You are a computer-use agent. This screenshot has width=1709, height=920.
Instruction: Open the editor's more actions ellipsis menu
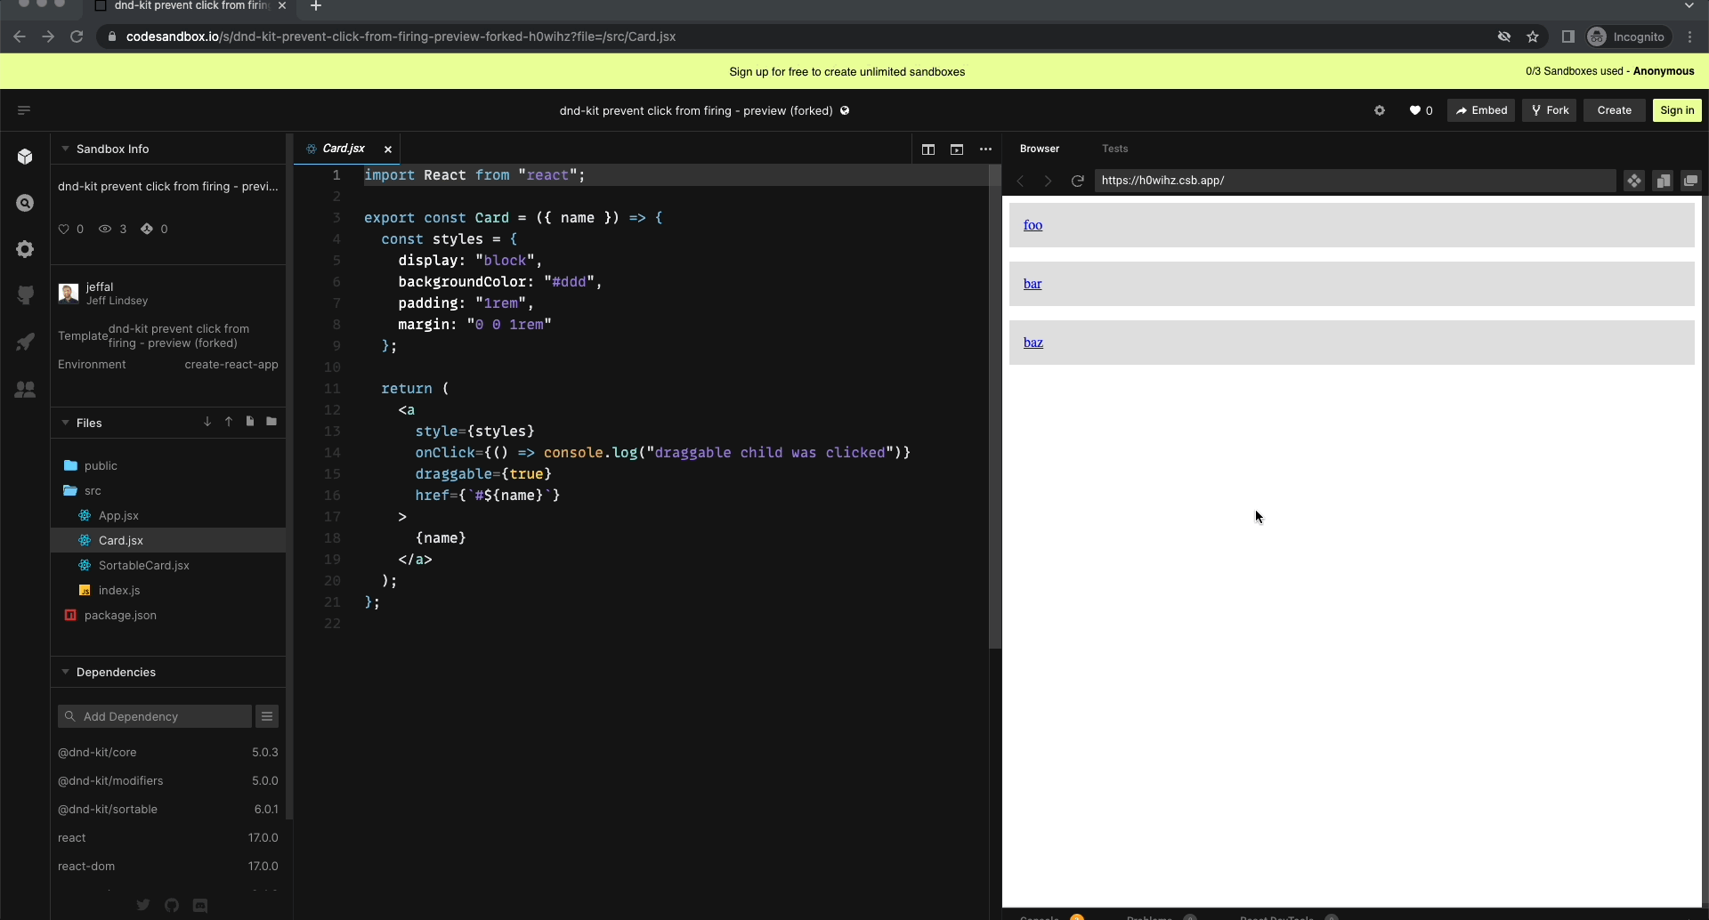pyautogui.click(x=986, y=149)
